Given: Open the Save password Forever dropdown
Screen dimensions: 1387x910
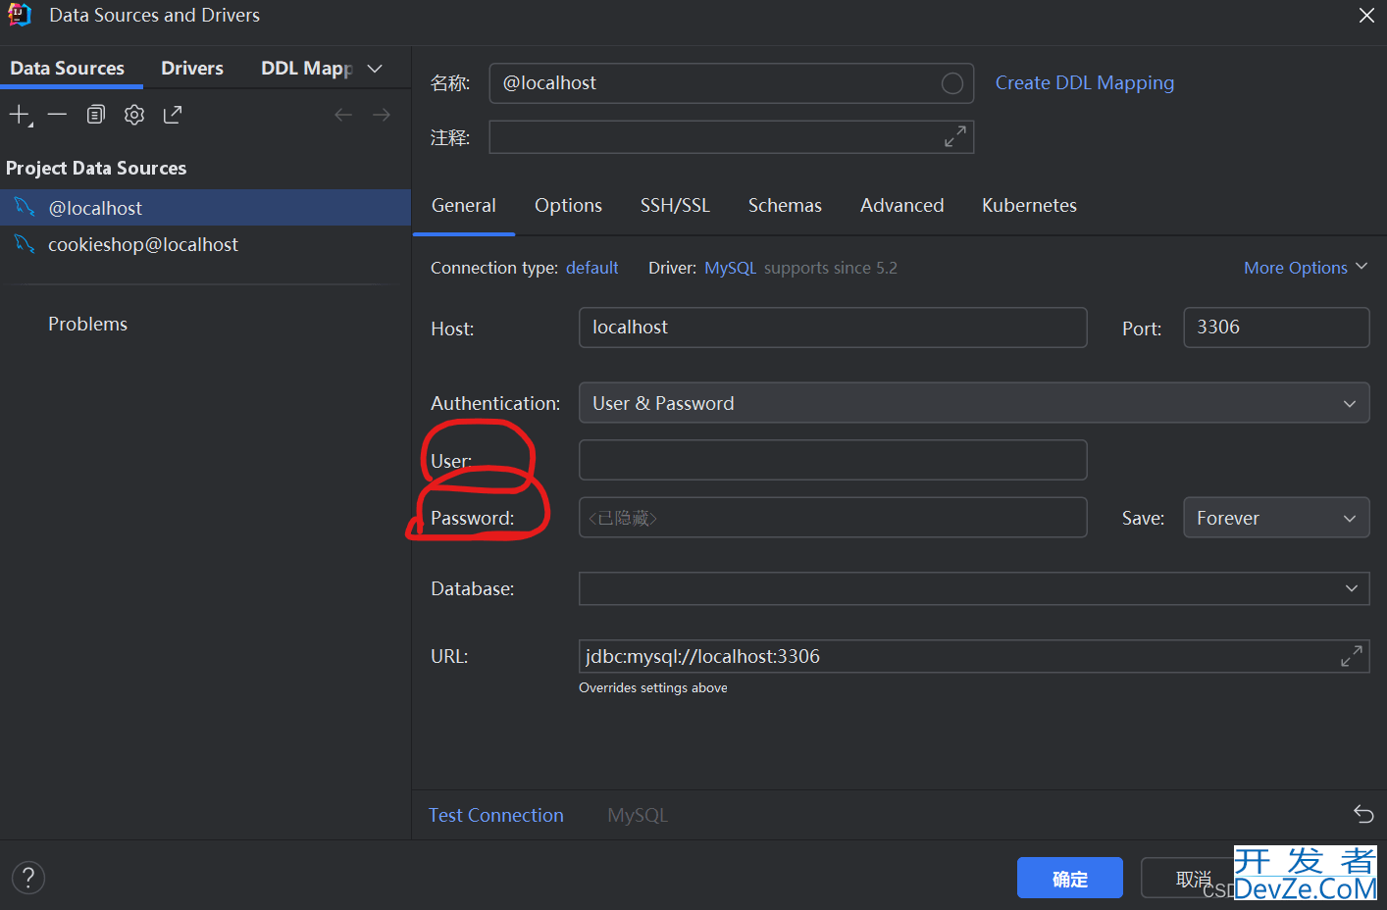Looking at the screenshot, I should point(1276,518).
